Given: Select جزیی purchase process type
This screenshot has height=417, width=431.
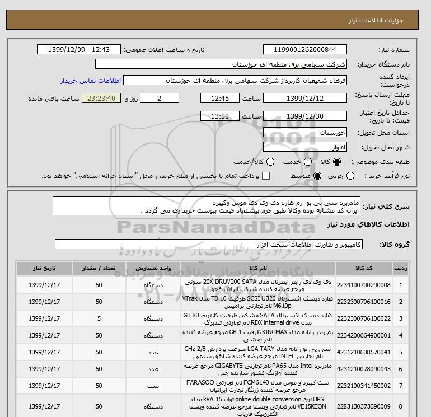Looking at the screenshot, I should pos(351,176).
